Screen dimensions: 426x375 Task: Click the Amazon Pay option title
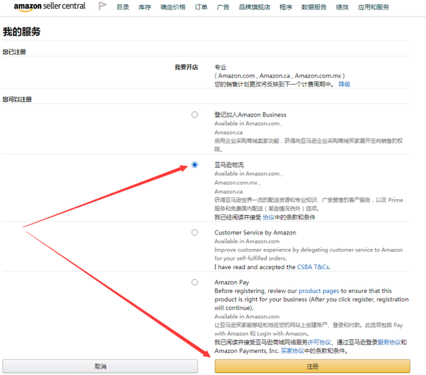[232, 282]
